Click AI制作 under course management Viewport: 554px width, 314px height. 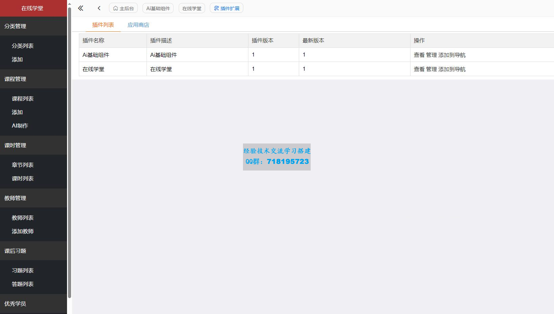20,126
